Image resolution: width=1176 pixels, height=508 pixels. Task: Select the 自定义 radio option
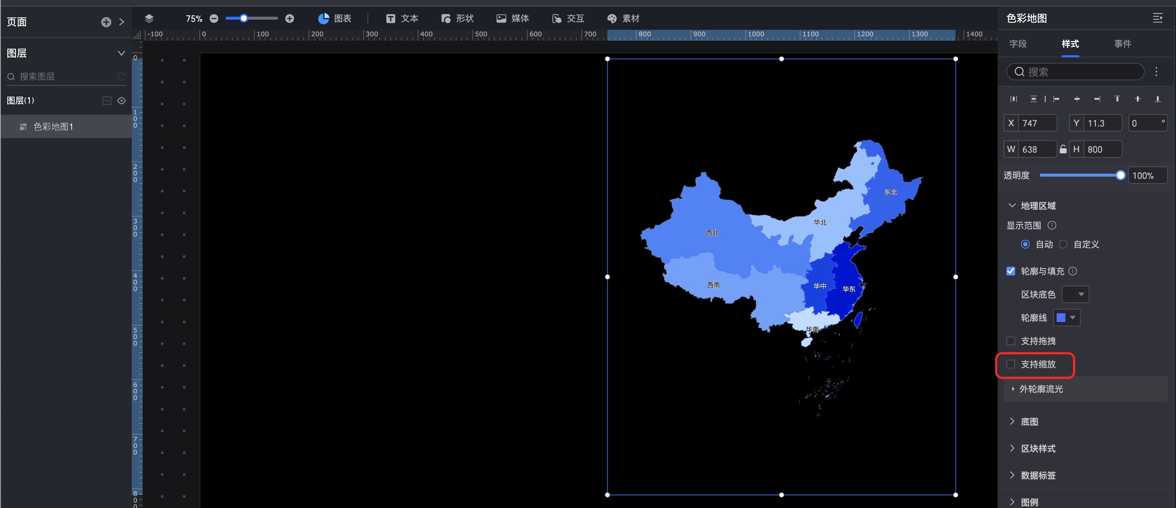click(x=1063, y=244)
